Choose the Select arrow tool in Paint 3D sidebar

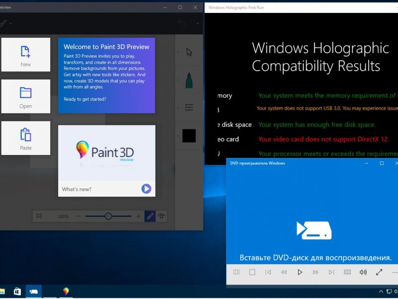(x=189, y=52)
